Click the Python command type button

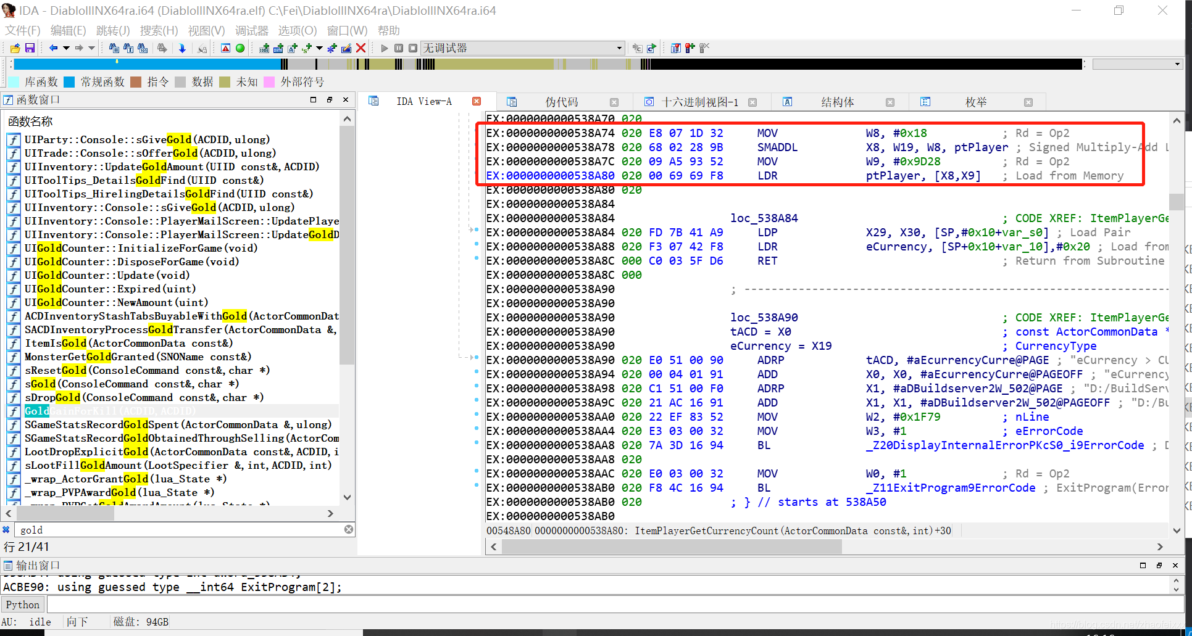point(23,605)
